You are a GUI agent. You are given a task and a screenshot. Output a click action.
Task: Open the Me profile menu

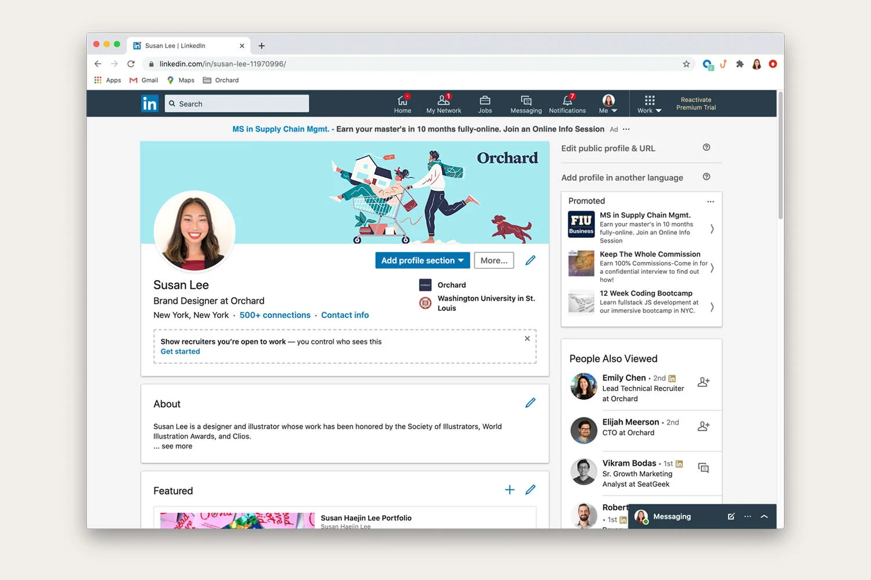(608, 104)
